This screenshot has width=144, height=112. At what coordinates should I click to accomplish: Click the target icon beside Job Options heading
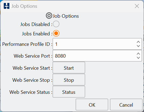click(49, 16)
